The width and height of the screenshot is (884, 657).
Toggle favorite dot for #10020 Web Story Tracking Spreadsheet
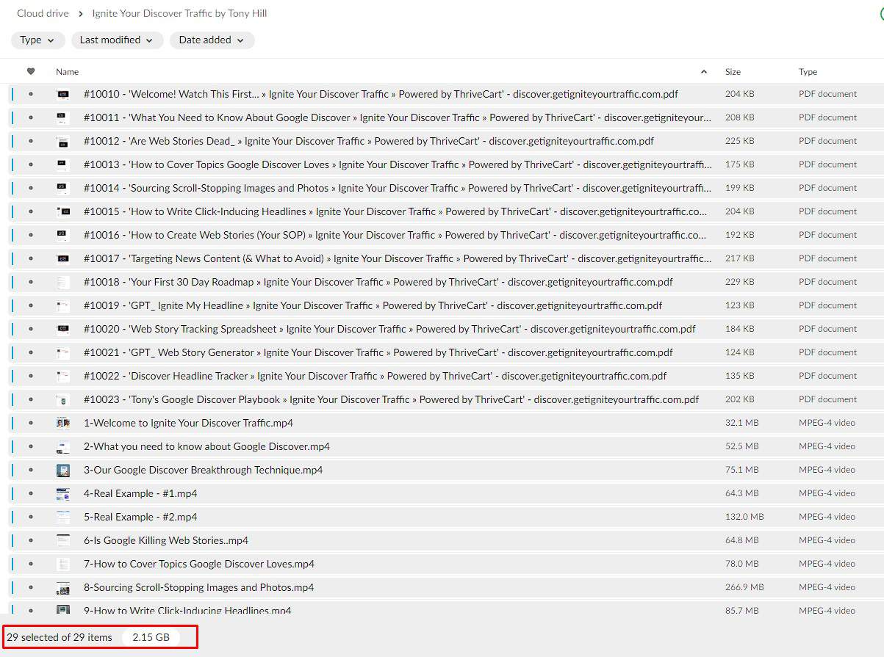click(x=31, y=329)
